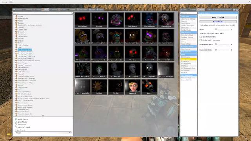Click the Quick Filter field
This screenshot has width=251, height=141.
[189, 13]
